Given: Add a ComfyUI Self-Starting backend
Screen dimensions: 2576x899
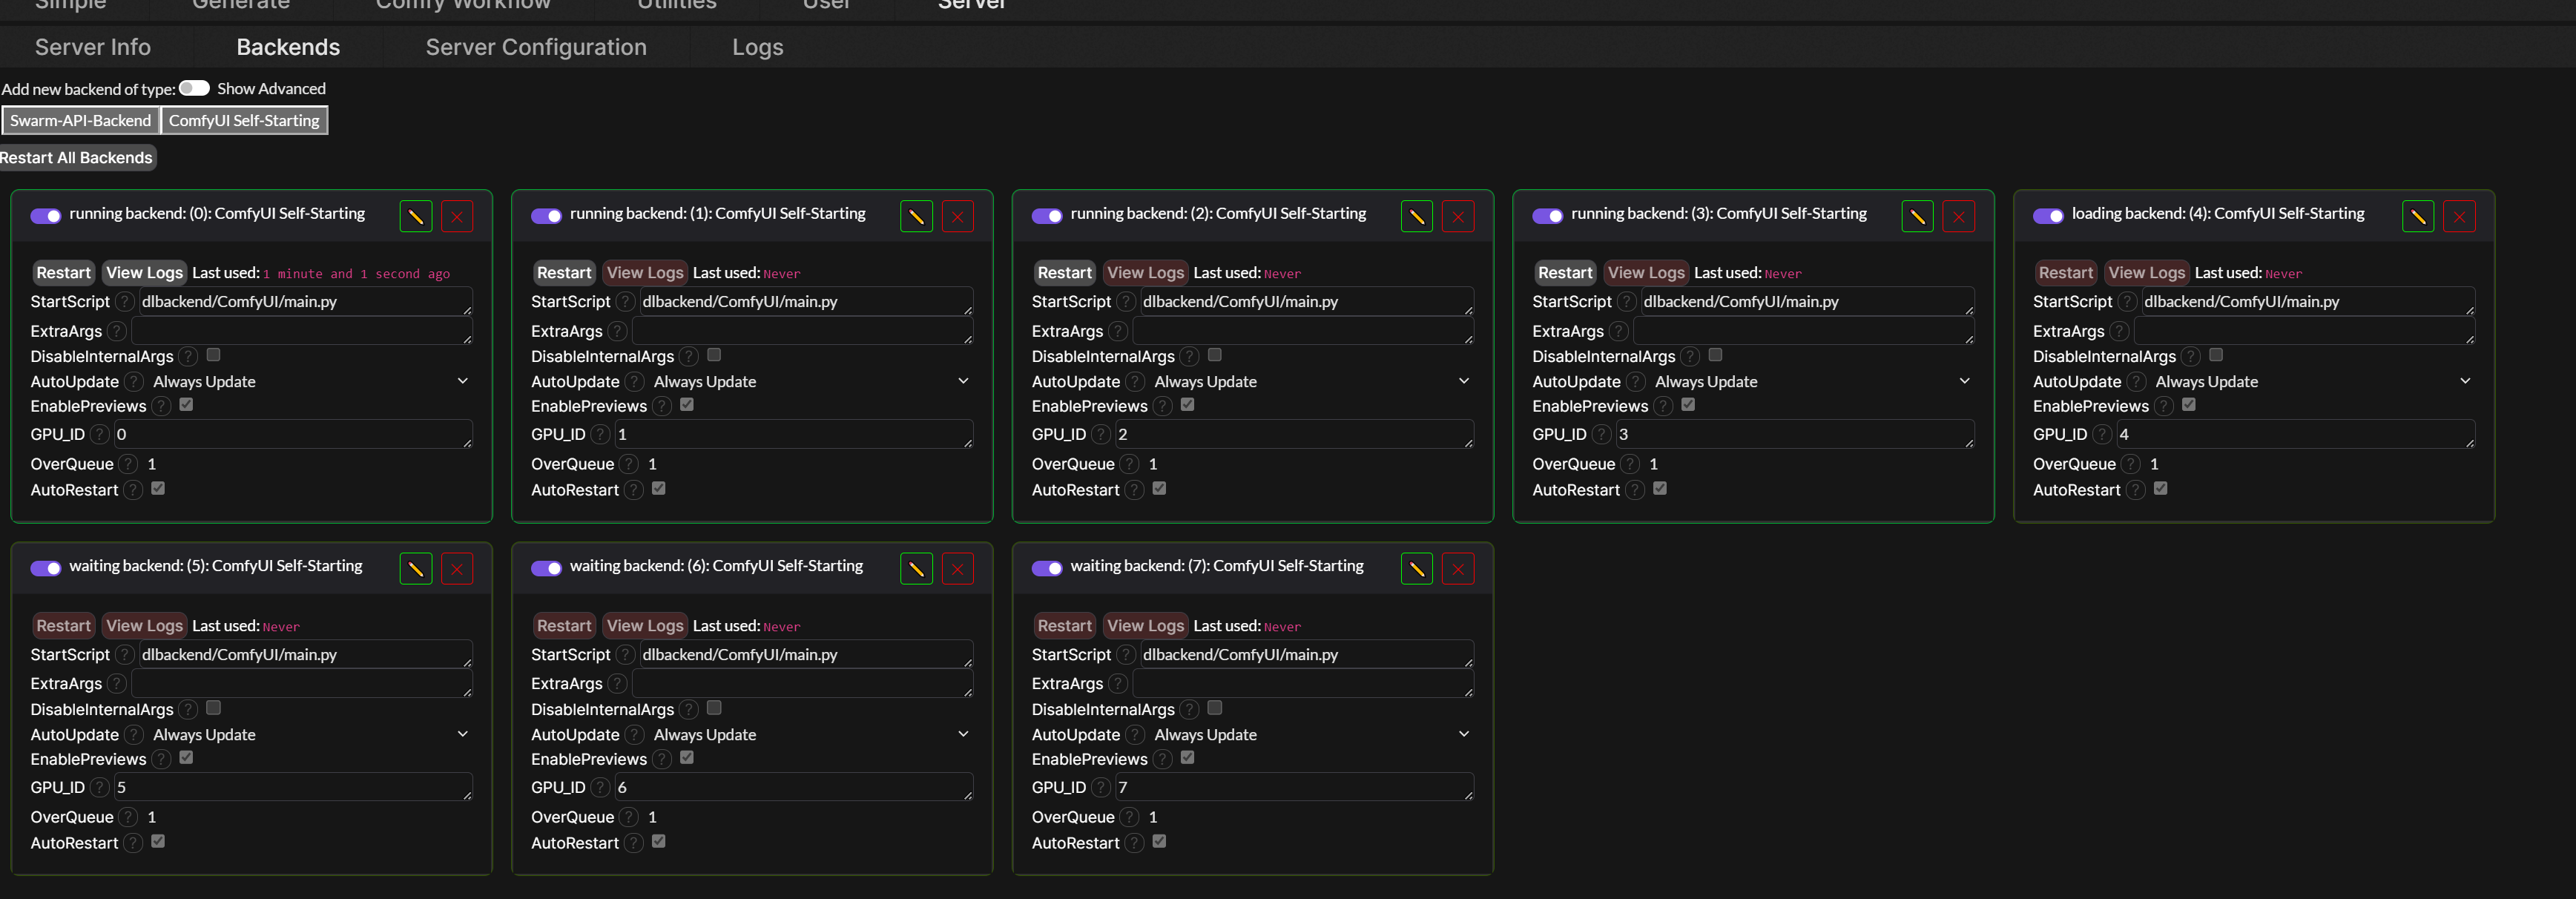Looking at the screenshot, I should click(244, 120).
